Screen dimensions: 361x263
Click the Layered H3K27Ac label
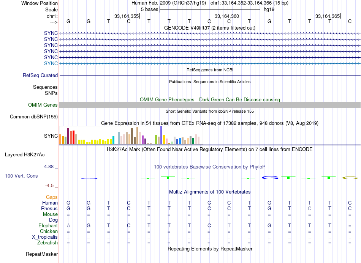(25, 154)
